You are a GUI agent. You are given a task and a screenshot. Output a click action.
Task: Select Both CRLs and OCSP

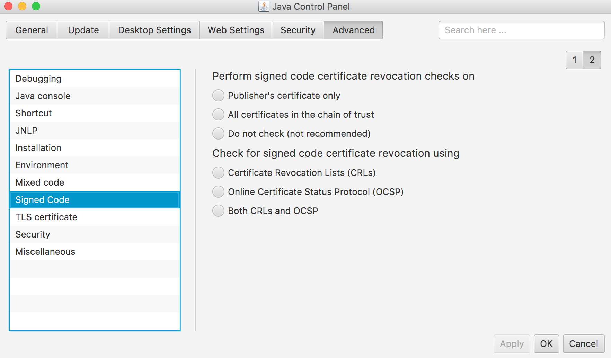218,211
